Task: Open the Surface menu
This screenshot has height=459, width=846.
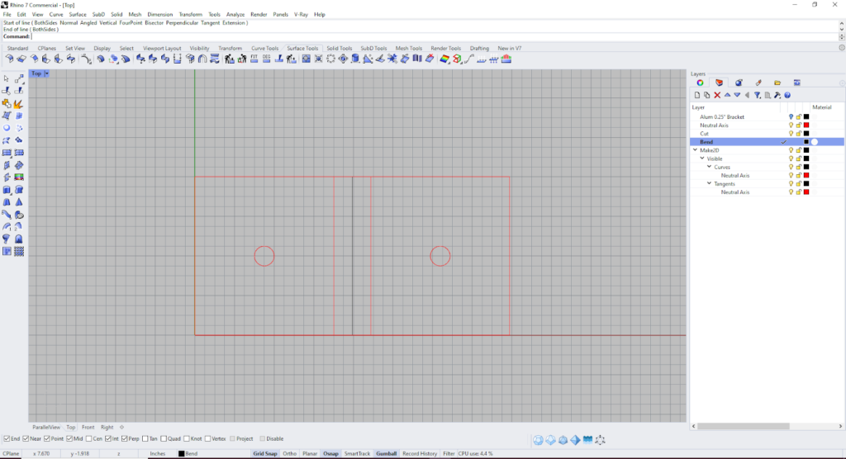Action: tap(78, 14)
